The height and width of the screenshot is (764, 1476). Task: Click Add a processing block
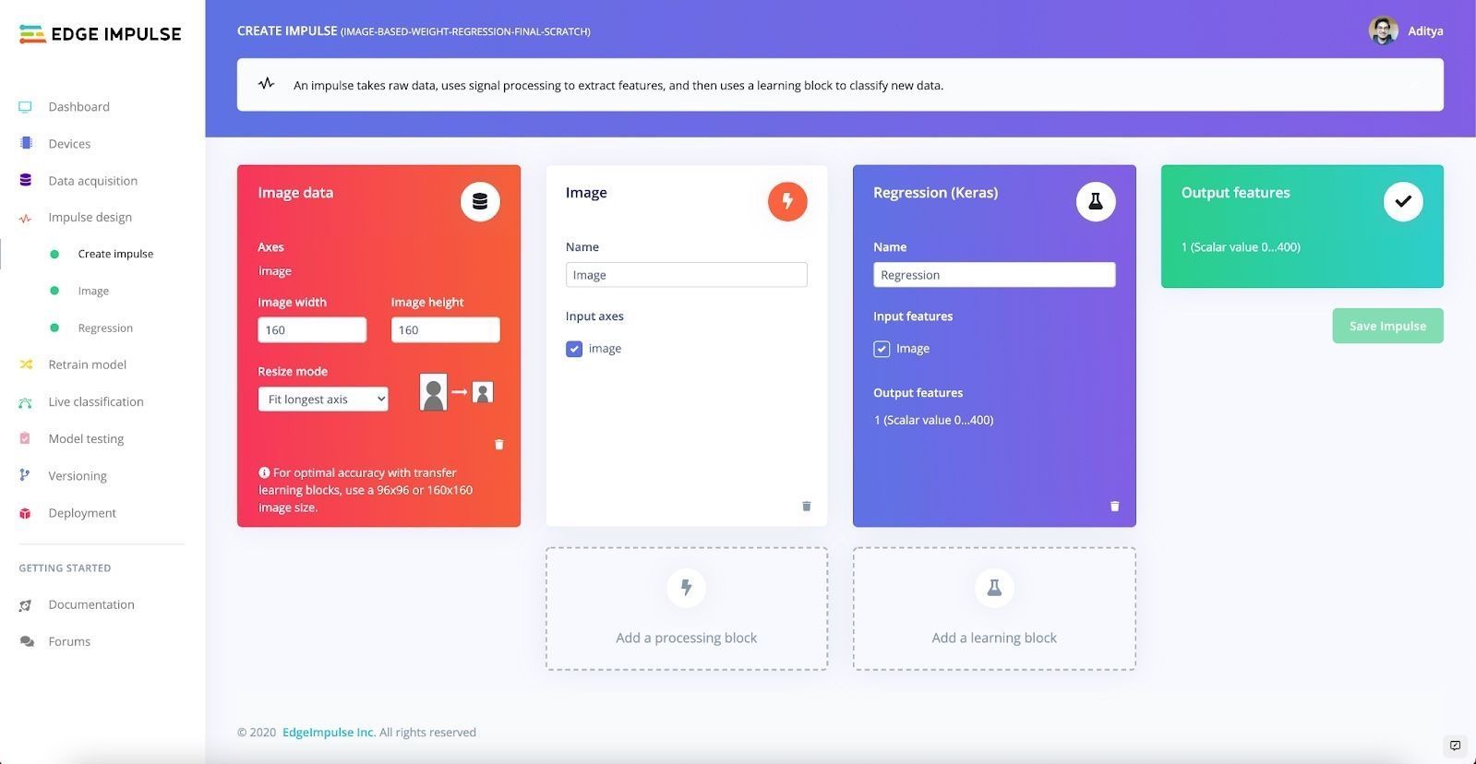click(686, 609)
